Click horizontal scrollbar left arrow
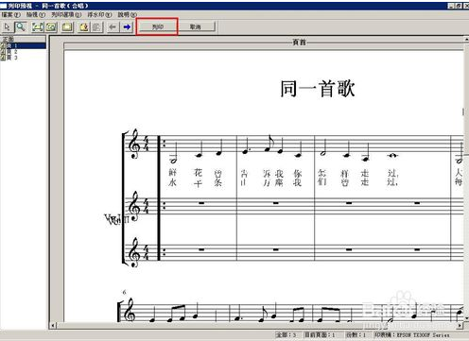The width and height of the screenshot is (469, 341). click(x=53, y=325)
